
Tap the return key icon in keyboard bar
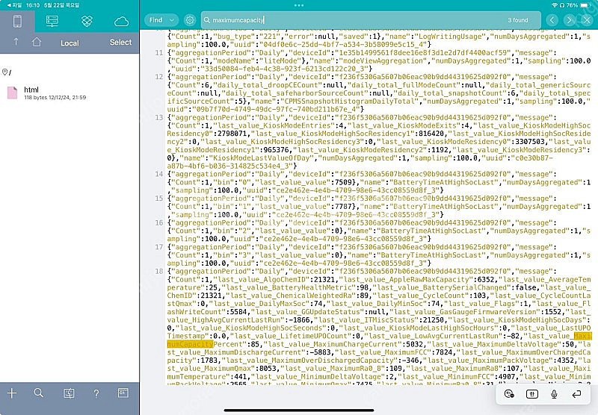point(576,394)
